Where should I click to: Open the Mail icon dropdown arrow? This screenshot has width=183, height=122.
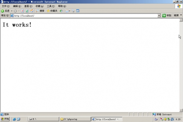pos(70,11)
